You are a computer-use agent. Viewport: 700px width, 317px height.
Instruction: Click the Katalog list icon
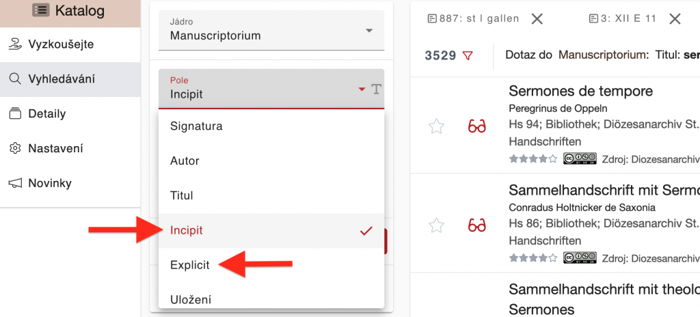(x=41, y=10)
